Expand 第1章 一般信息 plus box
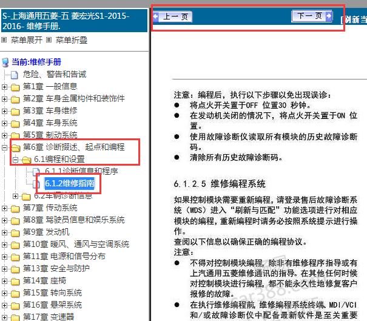The image size is (367, 321). pyautogui.click(x=4, y=87)
